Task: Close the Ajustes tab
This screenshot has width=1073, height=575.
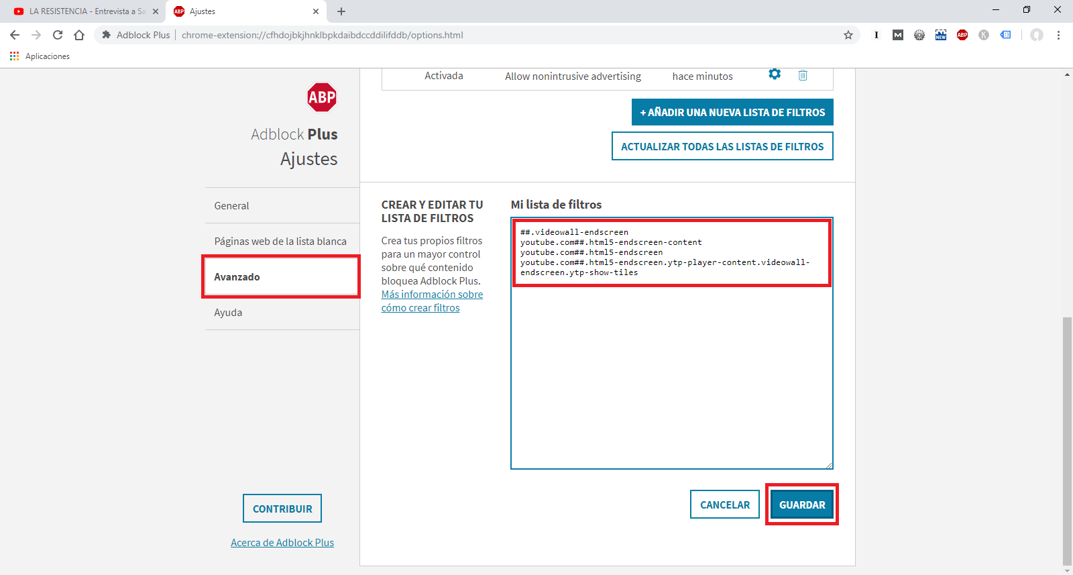Action: tap(316, 11)
